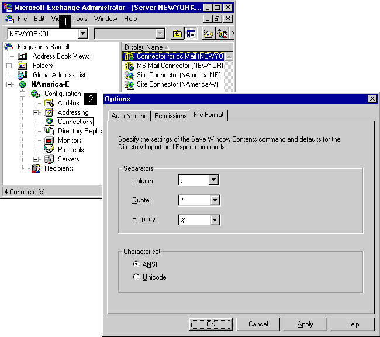The image size is (380, 337).
Task: Click the new mailbox toolbar icon
Action: point(209,34)
